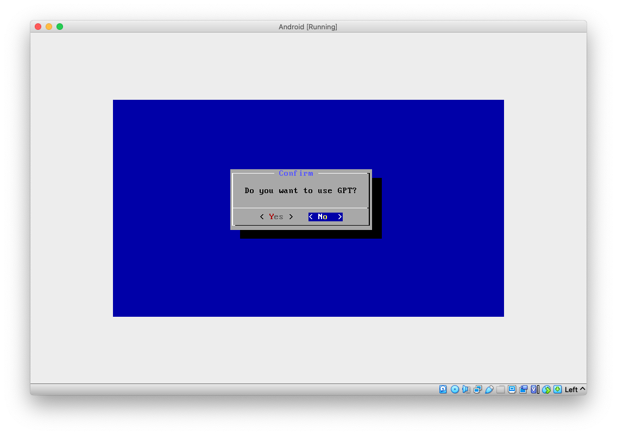617x435 pixels.
Task: Click the mouse pointer integration icon
Action: point(546,389)
